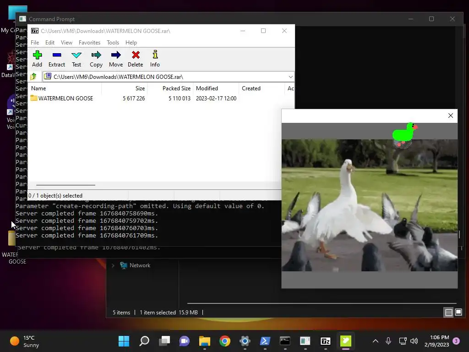Image resolution: width=469 pixels, height=352 pixels.
Task: Show hidden system tray icons
Action: point(376,341)
